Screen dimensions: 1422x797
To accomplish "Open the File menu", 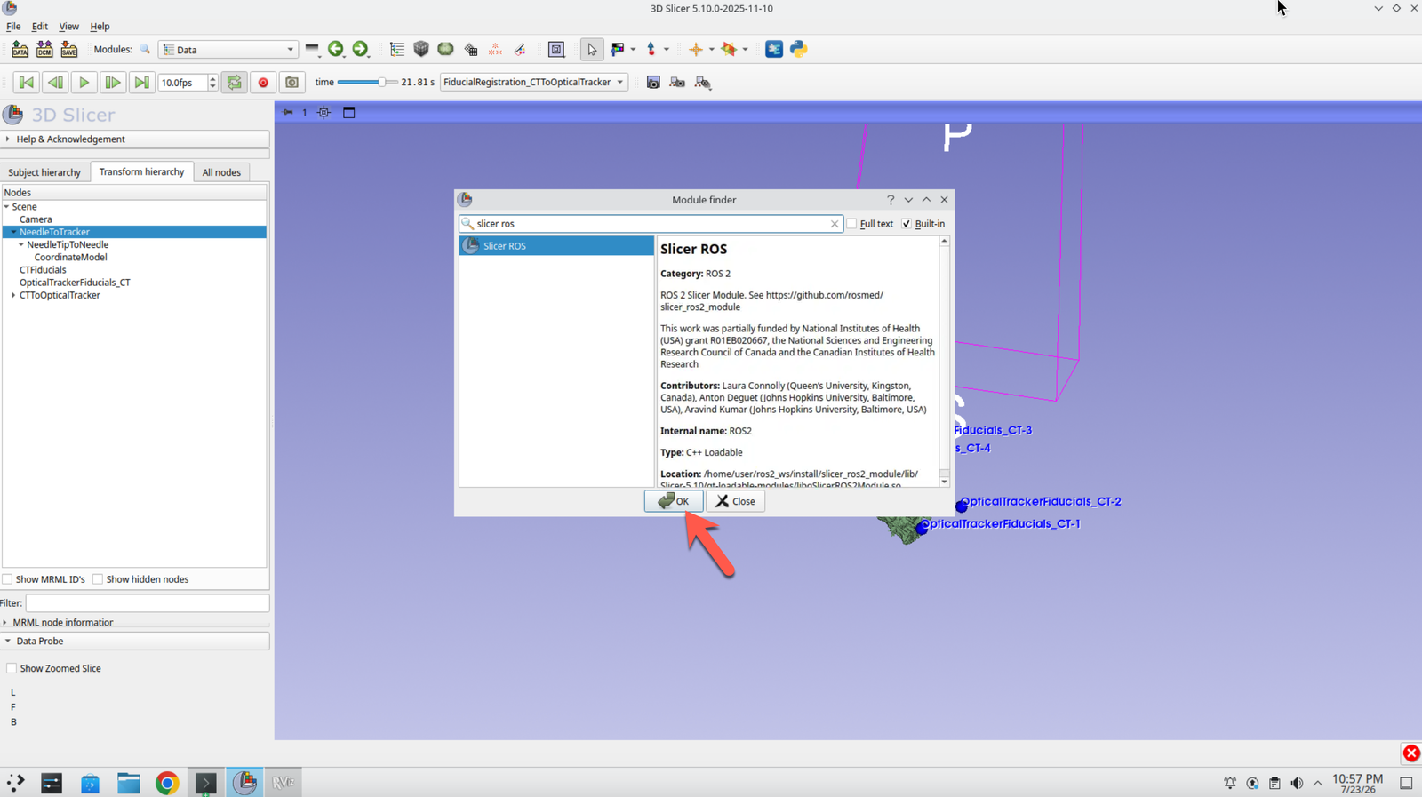I will (13, 27).
